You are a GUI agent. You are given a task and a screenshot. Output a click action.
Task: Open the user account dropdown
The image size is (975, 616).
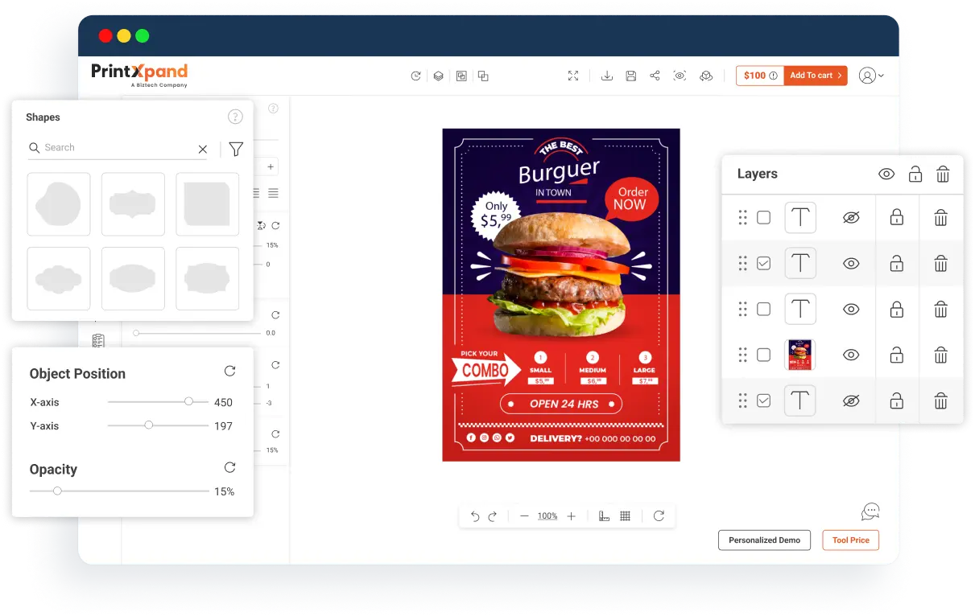click(870, 76)
